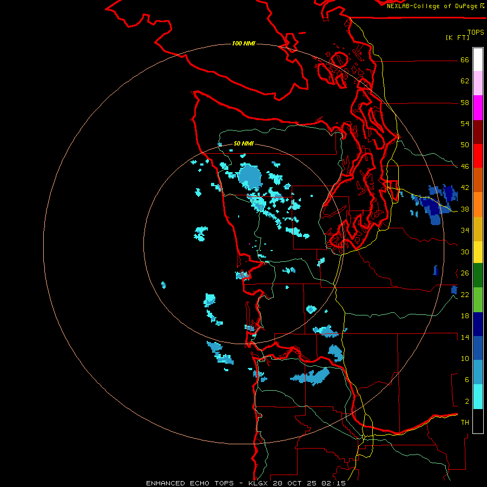Image resolution: width=487 pixels, height=487 pixels.
Task: Click the 14 legend value
Action: pyautogui.click(x=465, y=337)
